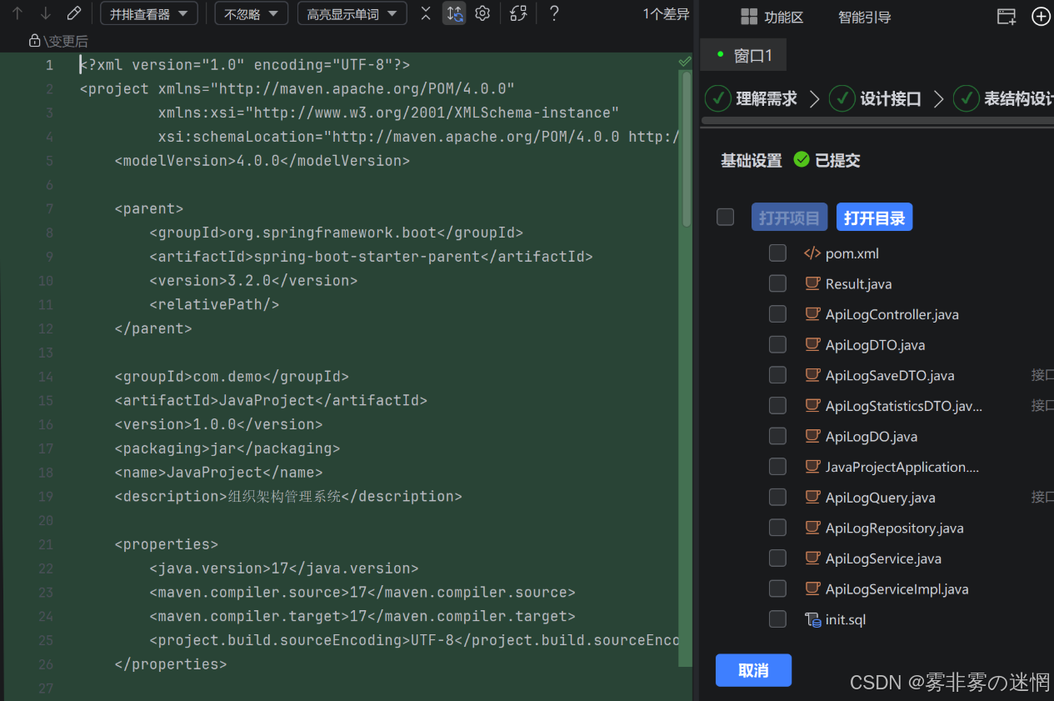Click chevron between 设计接口 and 表结构设计
Image resolution: width=1054 pixels, height=701 pixels.
(938, 99)
